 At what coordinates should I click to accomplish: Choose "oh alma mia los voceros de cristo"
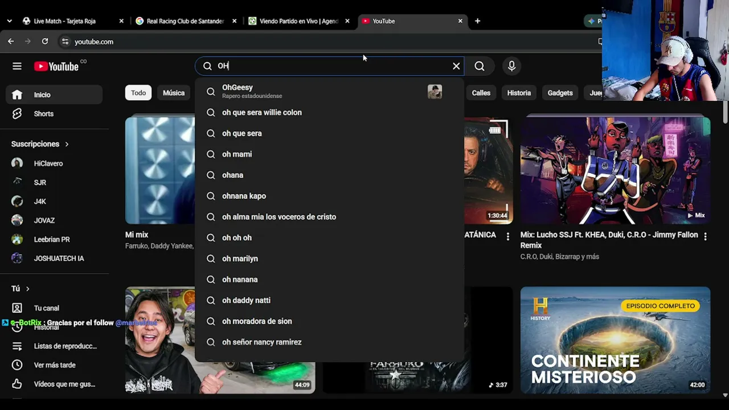coord(329,217)
